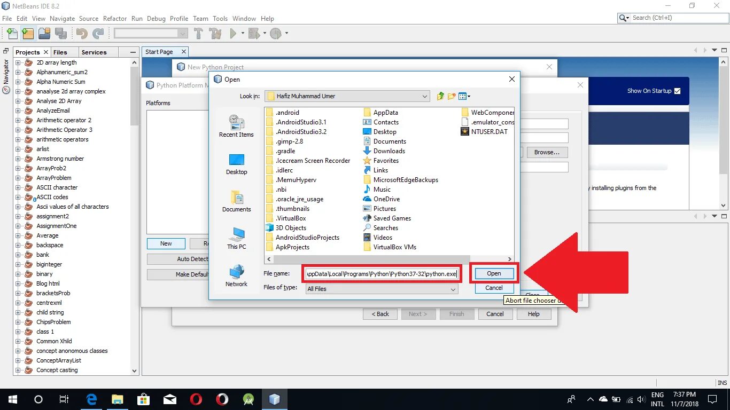The image size is (730, 410).
Task: Select Documents shortcut in Open dialog sidebar
Action: 236,201
